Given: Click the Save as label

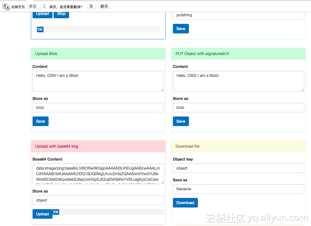Looking at the screenshot, I should tap(180, 180).
